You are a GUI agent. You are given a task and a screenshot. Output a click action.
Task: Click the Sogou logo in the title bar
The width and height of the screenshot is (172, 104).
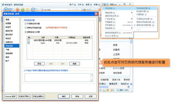point(3,5)
